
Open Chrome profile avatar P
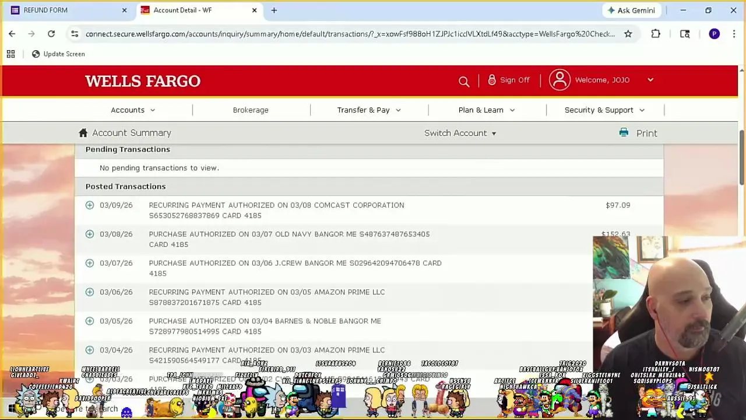[x=714, y=34]
